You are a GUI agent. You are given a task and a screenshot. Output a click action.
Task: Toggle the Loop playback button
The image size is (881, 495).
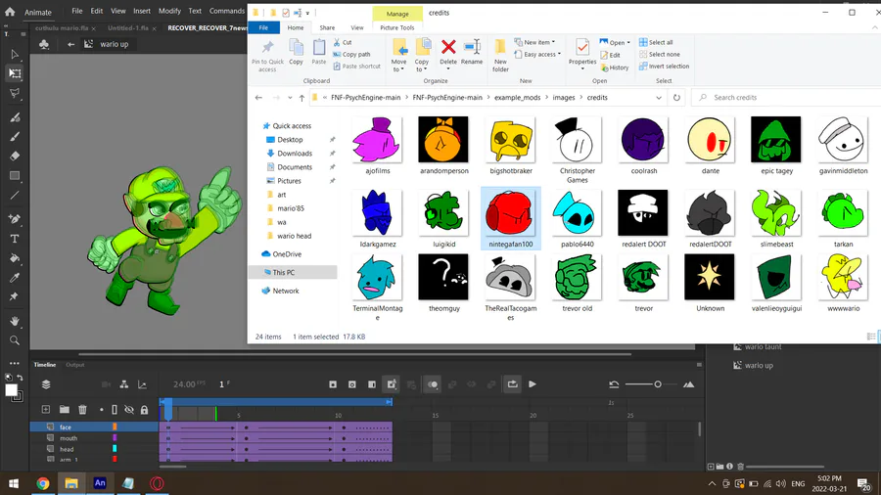[x=512, y=384]
